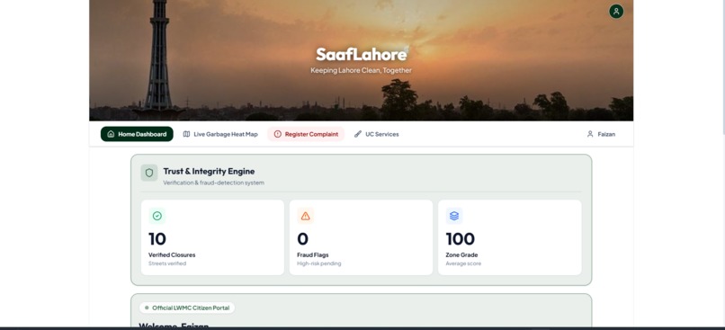Click the 'Verified Closures' label
This screenshot has height=330, width=725.
pos(172,254)
